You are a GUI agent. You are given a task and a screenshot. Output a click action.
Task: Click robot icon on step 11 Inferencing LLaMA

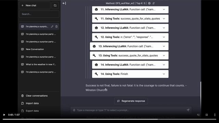coord(96,10)
